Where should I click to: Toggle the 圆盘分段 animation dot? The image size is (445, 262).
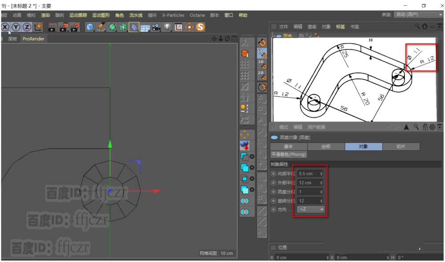click(x=274, y=192)
